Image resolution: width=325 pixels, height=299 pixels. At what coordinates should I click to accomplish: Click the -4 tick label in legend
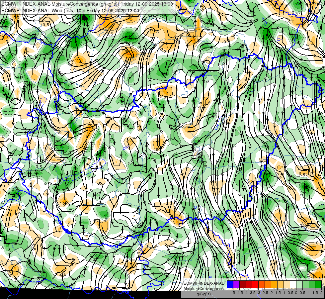coord(246,293)
